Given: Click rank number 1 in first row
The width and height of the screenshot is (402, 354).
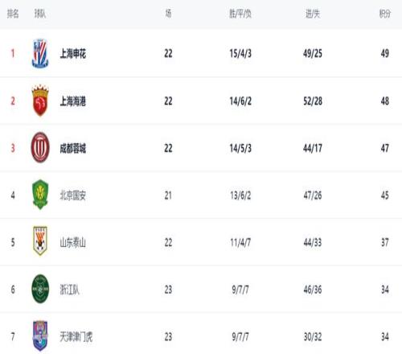Looking at the screenshot, I should (x=13, y=53).
